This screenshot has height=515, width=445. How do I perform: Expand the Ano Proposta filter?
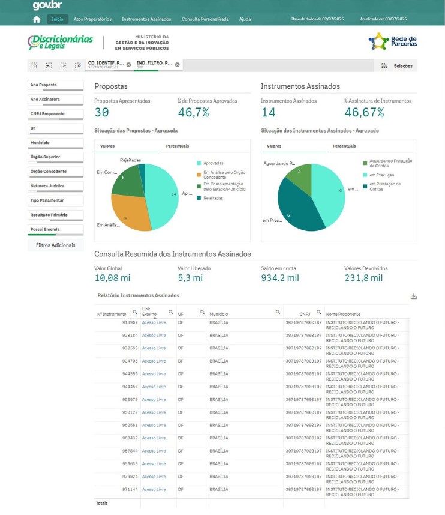pos(55,85)
